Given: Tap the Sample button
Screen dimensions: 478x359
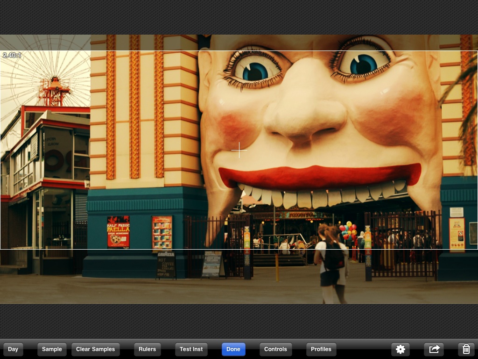Looking at the screenshot, I should pos(52,349).
